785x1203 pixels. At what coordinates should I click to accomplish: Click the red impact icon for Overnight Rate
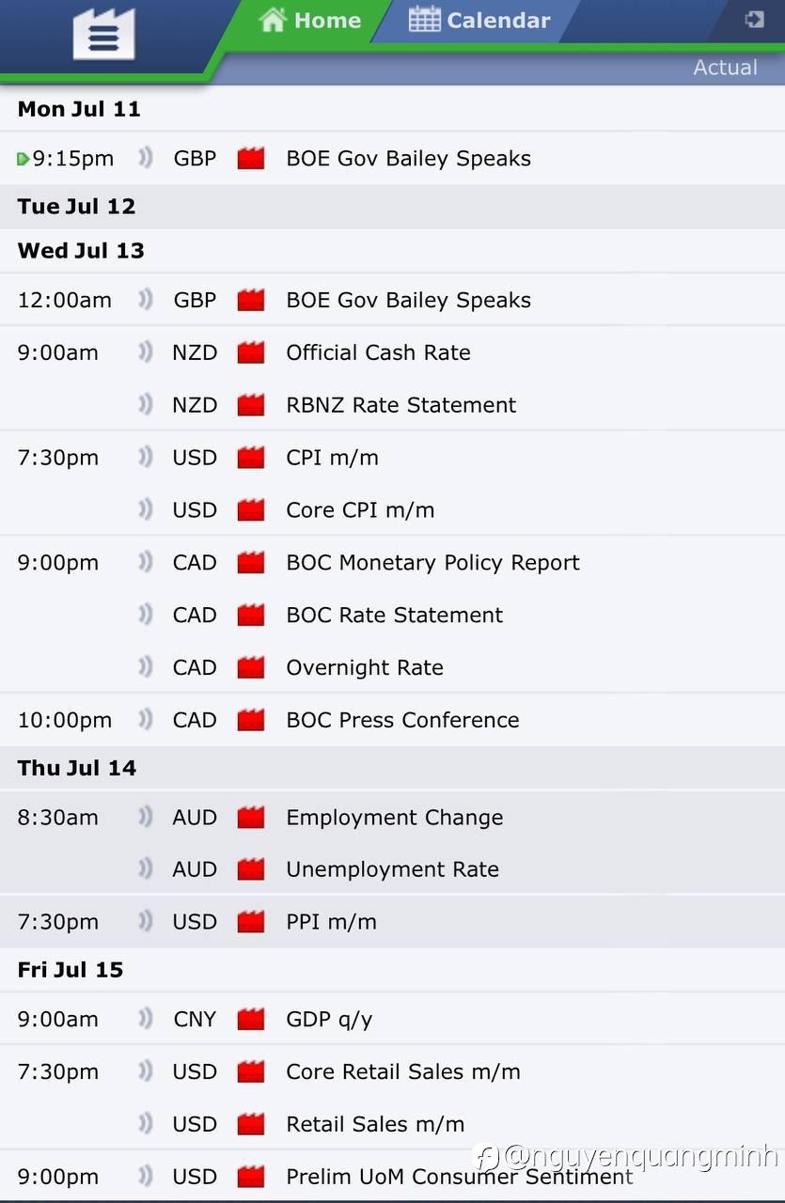pos(251,667)
